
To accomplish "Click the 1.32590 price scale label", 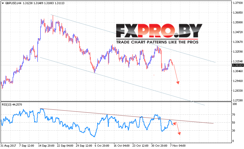I will coord(238,51).
